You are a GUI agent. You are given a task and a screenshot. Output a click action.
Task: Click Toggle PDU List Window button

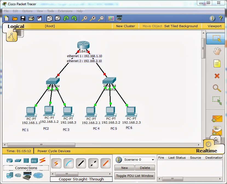pyautogui.click(x=135, y=176)
